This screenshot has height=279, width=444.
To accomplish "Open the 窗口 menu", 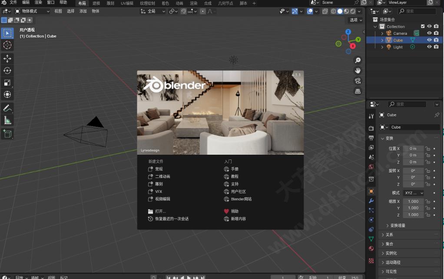I will 51,3.
